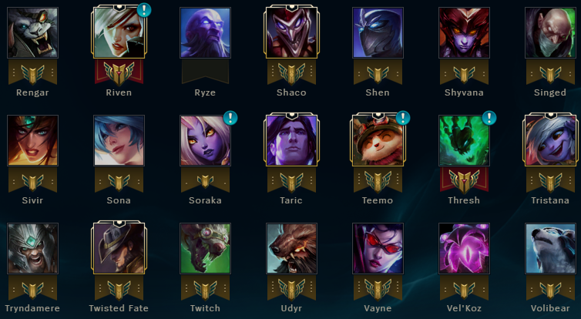The image size is (581, 319).
Task: Click Riven's exclamation notification badge
Action: [x=144, y=10]
